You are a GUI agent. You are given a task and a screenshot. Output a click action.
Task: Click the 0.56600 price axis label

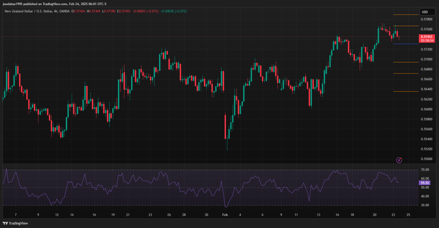click(x=426, y=79)
